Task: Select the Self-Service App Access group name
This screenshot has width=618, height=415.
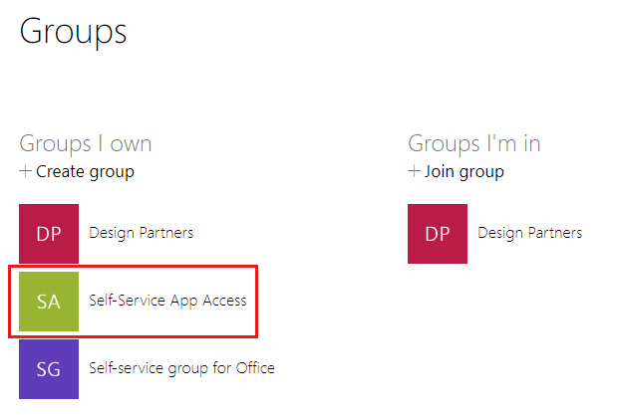Action: point(167,301)
